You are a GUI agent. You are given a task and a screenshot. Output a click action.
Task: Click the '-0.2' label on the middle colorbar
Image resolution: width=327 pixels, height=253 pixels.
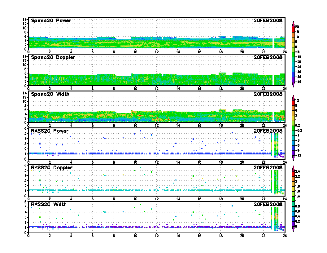pos(299,131)
